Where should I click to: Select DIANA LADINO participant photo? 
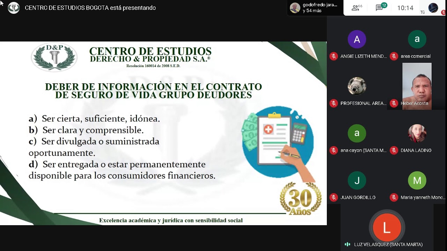click(x=417, y=133)
